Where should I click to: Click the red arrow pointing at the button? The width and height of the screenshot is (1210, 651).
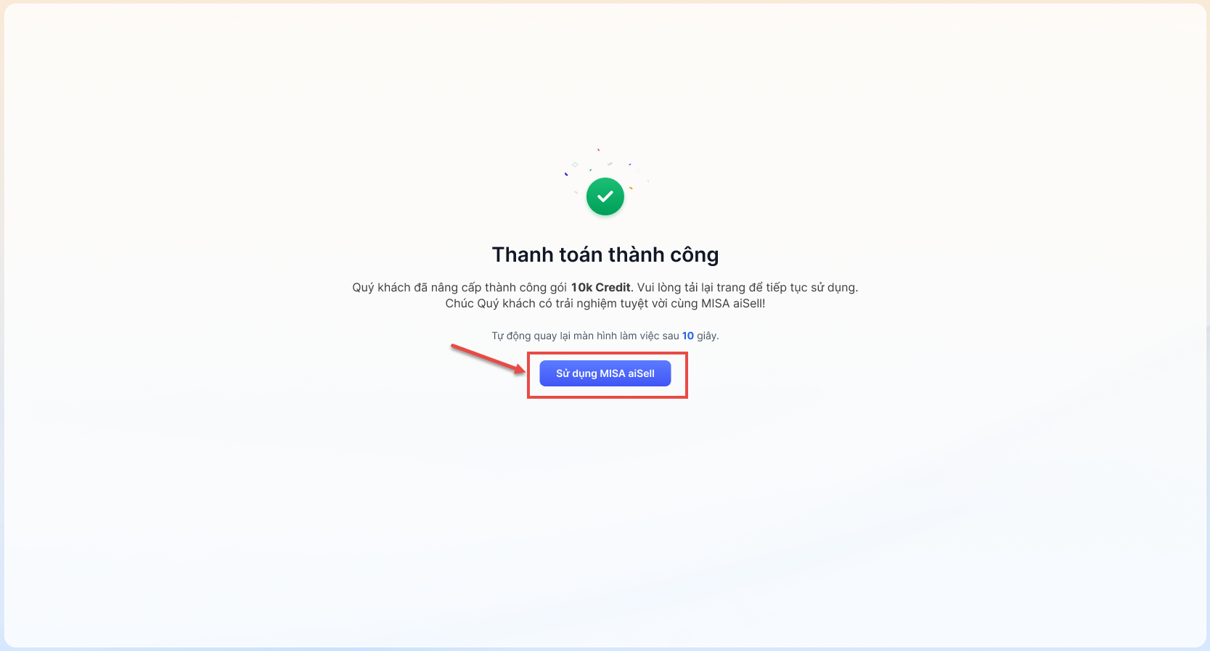pos(489,360)
